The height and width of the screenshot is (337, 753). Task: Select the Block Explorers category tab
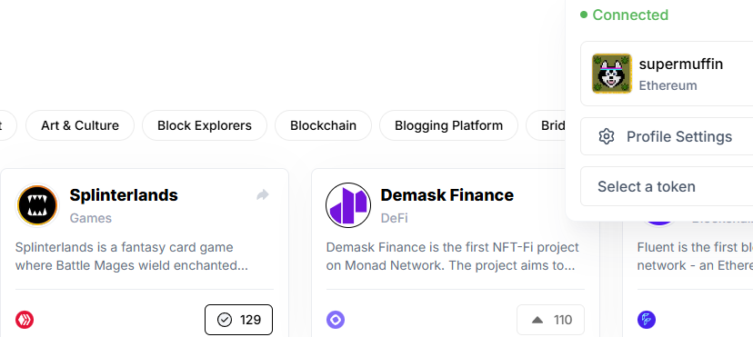coord(205,125)
